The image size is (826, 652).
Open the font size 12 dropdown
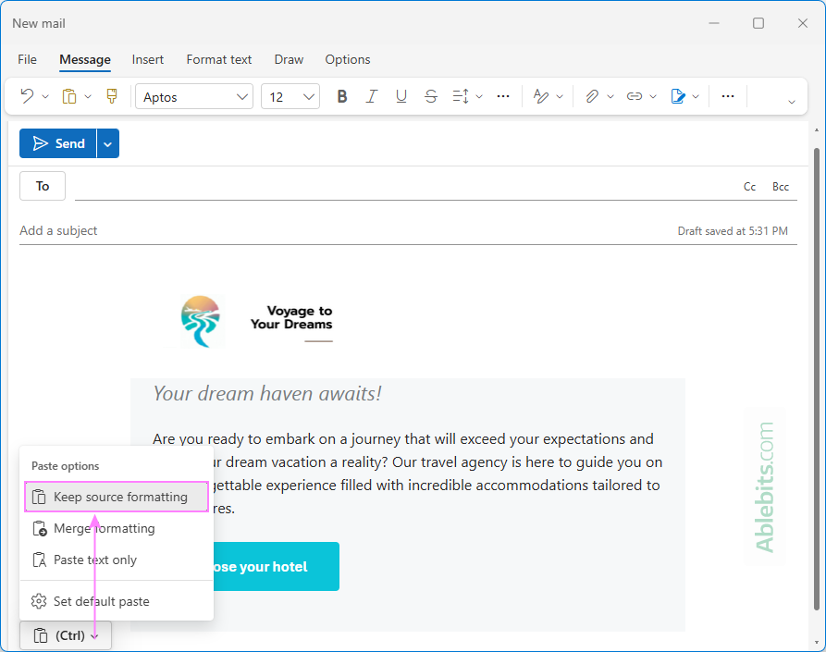pos(290,96)
